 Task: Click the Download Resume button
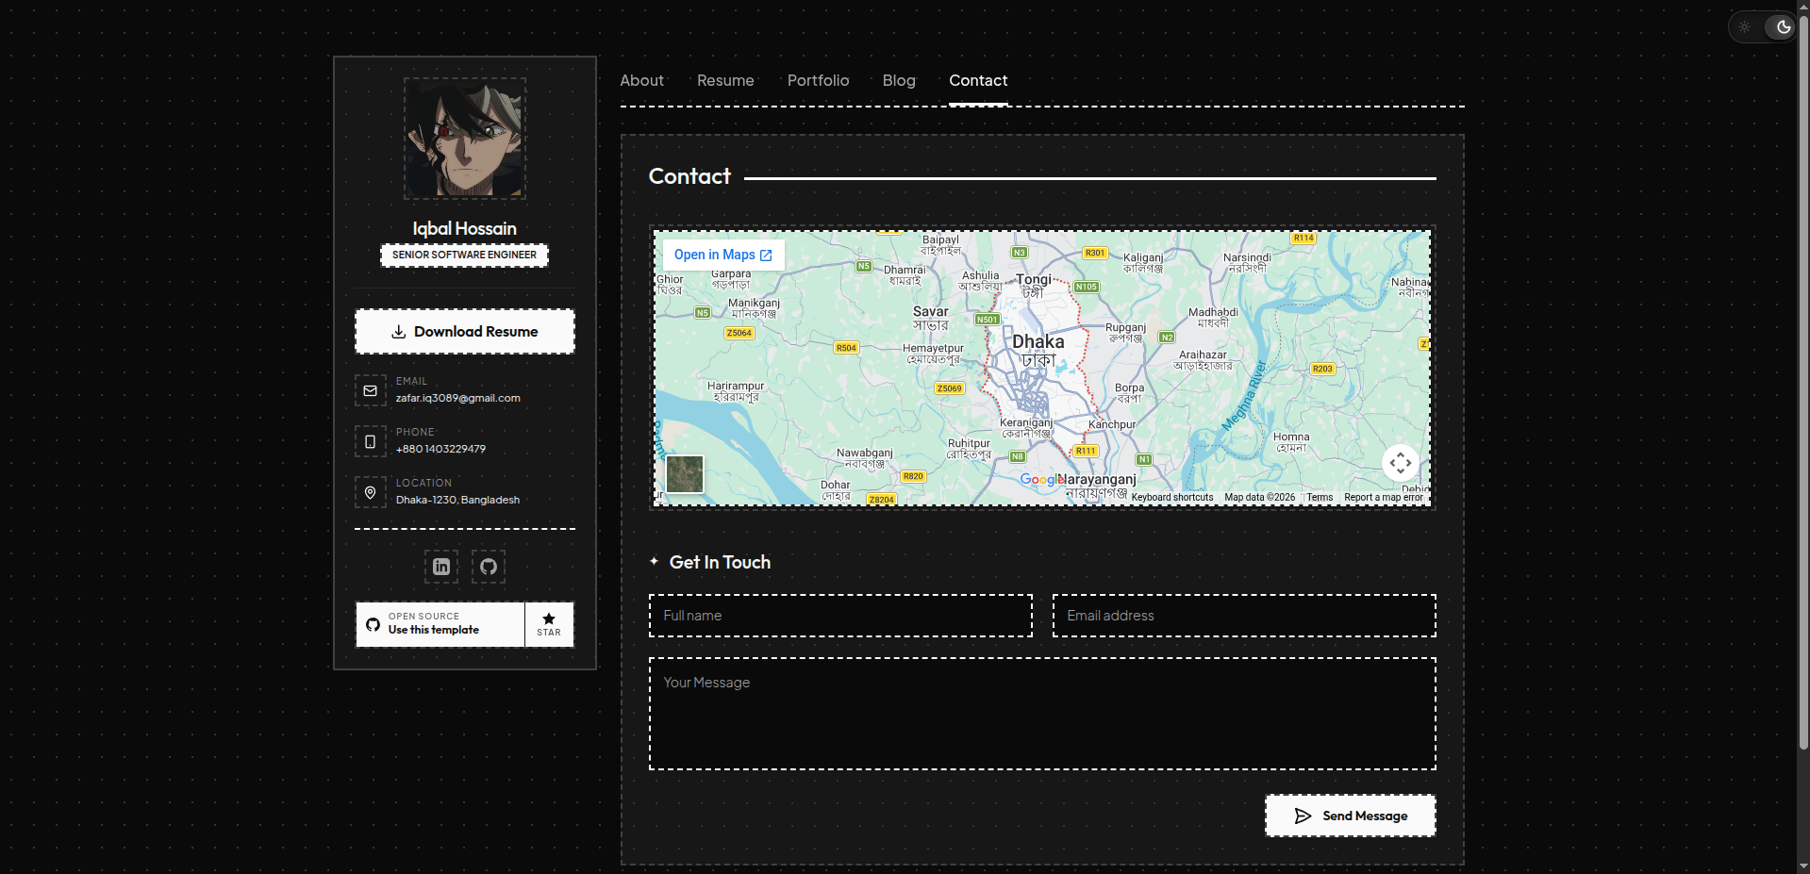[465, 332]
